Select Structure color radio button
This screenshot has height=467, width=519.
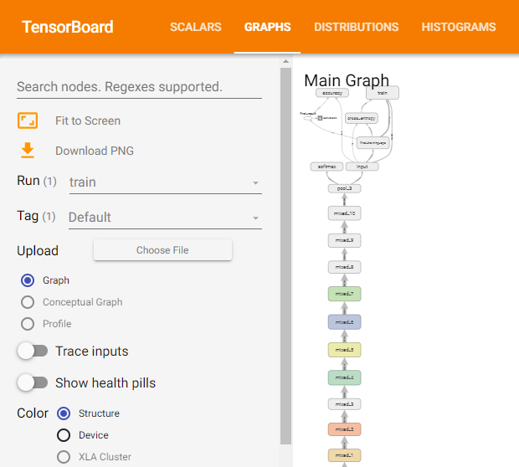tap(64, 413)
